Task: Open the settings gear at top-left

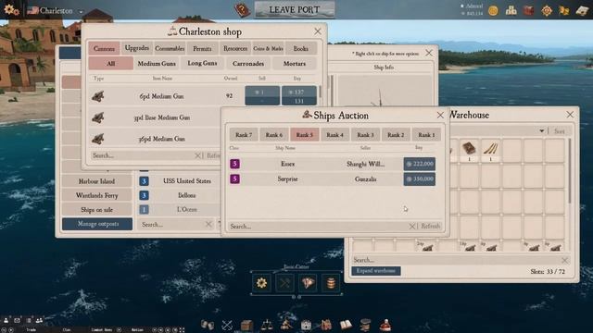Action: pyautogui.click(x=11, y=10)
